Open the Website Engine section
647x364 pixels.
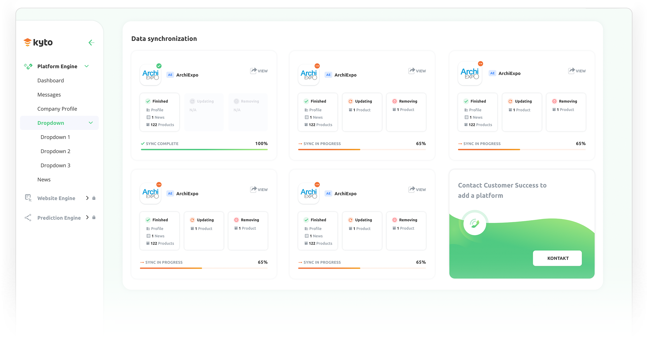point(56,198)
